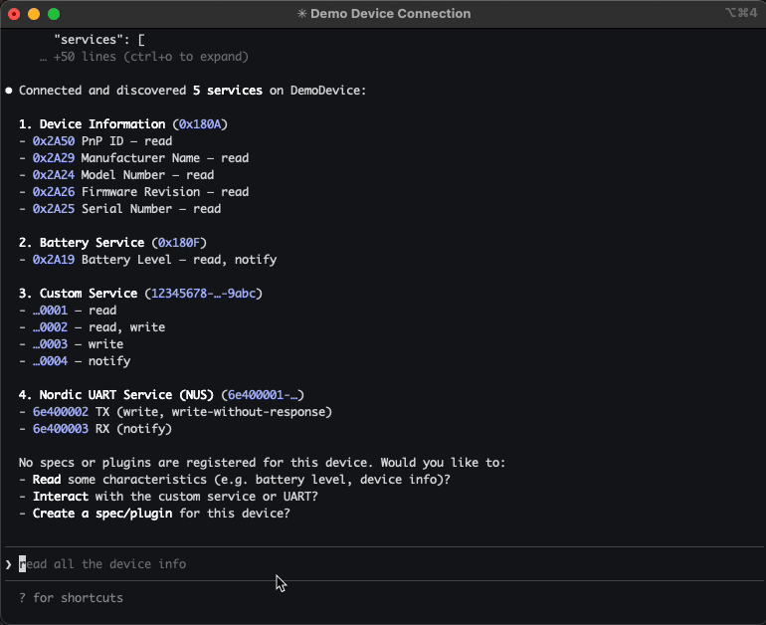Screen dimensions: 766x625
Task: Click the Create a spec/plugin option
Action: click(101, 514)
